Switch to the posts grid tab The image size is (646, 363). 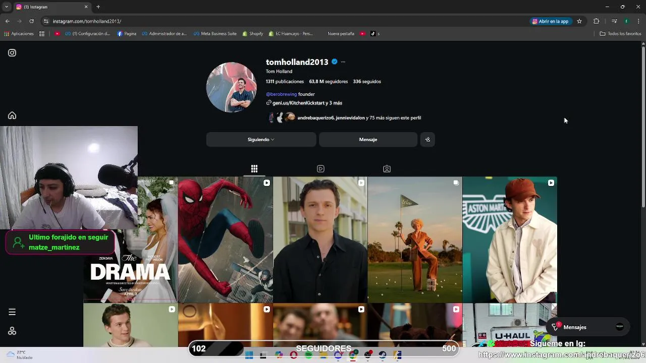point(254,169)
